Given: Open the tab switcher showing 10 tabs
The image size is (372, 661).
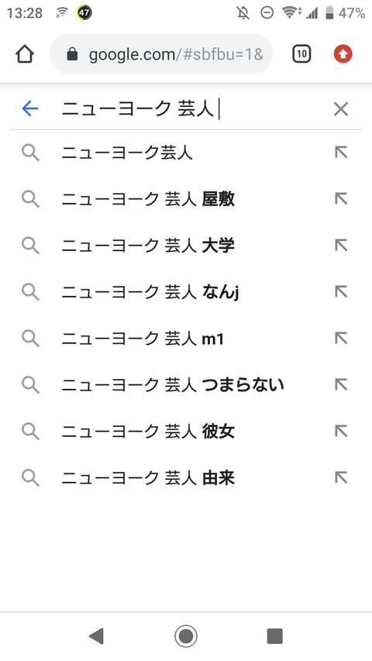Looking at the screenshot, I should click(301, 54).
